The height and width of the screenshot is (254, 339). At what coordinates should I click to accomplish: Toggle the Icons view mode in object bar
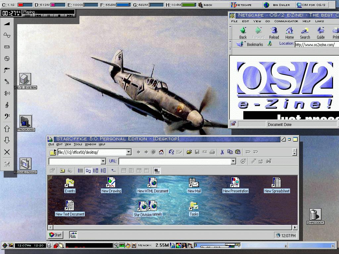tap(88, 171)
